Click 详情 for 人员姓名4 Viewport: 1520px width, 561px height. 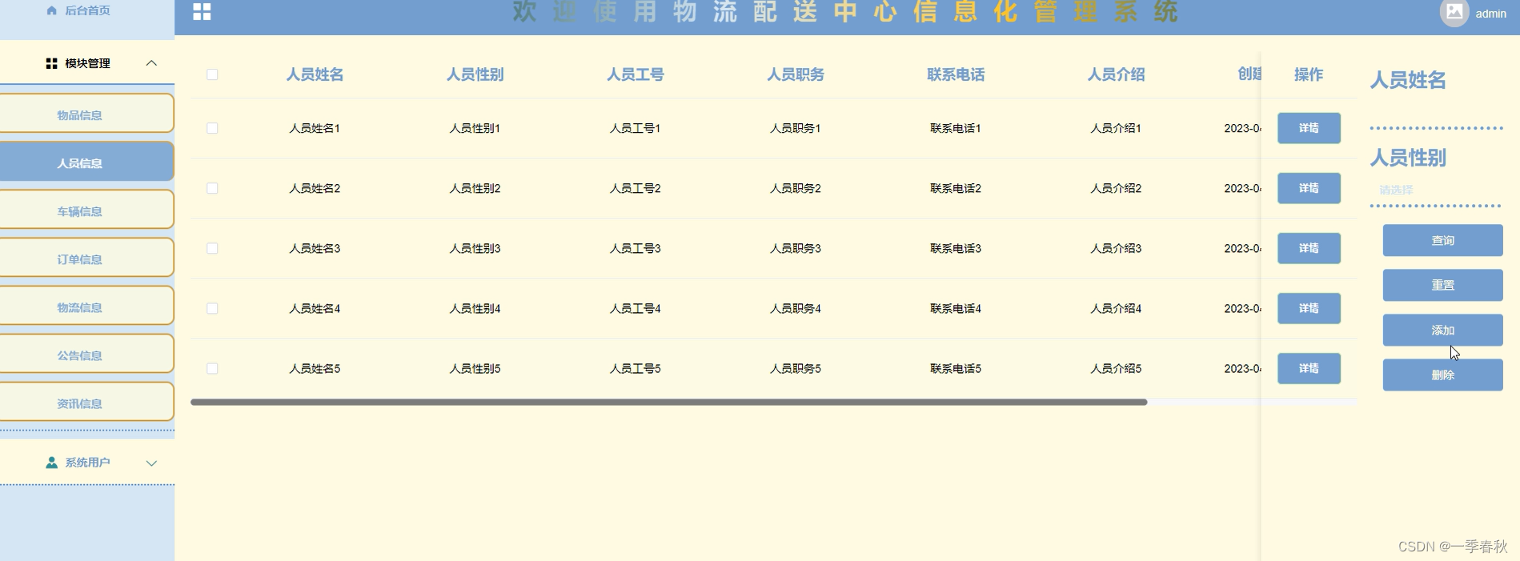(x=1309, y=308)
